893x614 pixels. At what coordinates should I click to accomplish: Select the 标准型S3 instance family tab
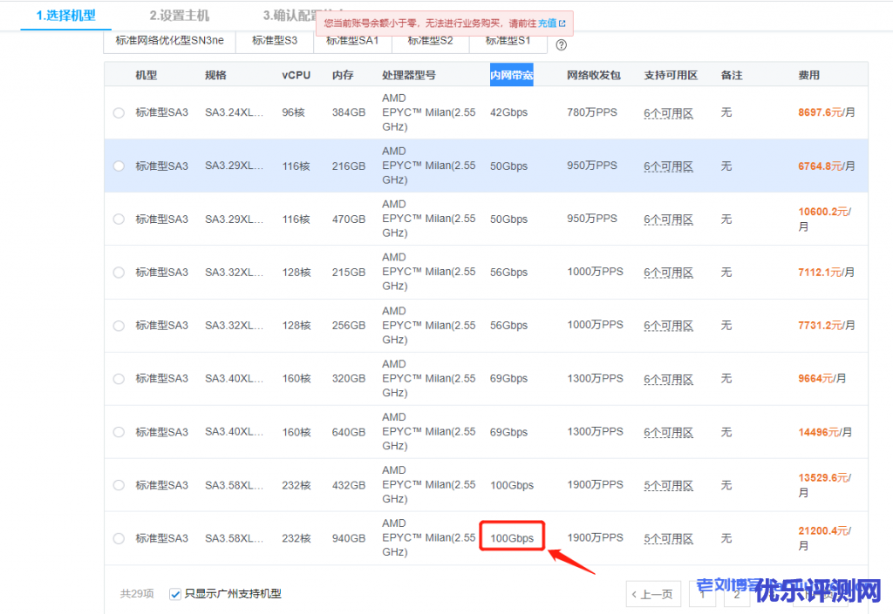(x=274, y=40)
